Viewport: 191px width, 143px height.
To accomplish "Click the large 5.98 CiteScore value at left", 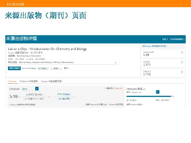I will coord(14,96).
